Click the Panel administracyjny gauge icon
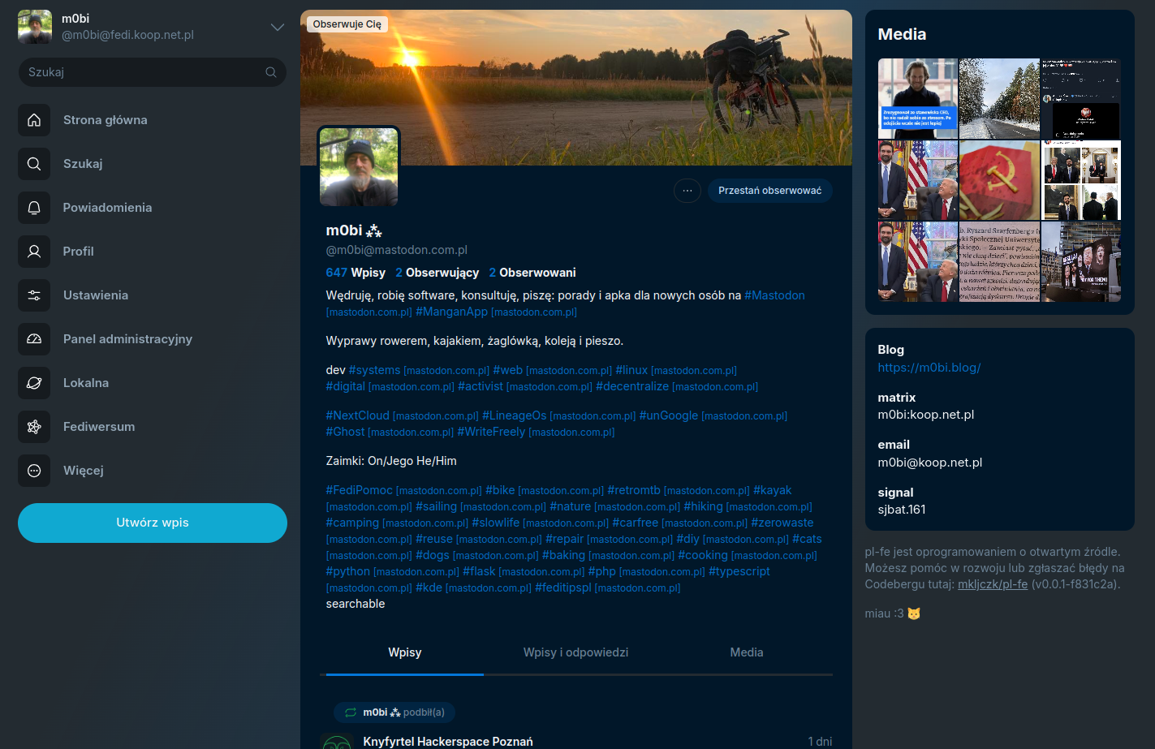 point(34,339)
